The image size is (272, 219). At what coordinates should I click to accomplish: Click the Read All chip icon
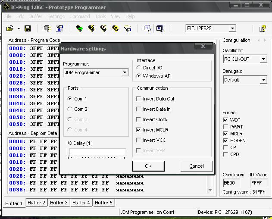point(79,28)
